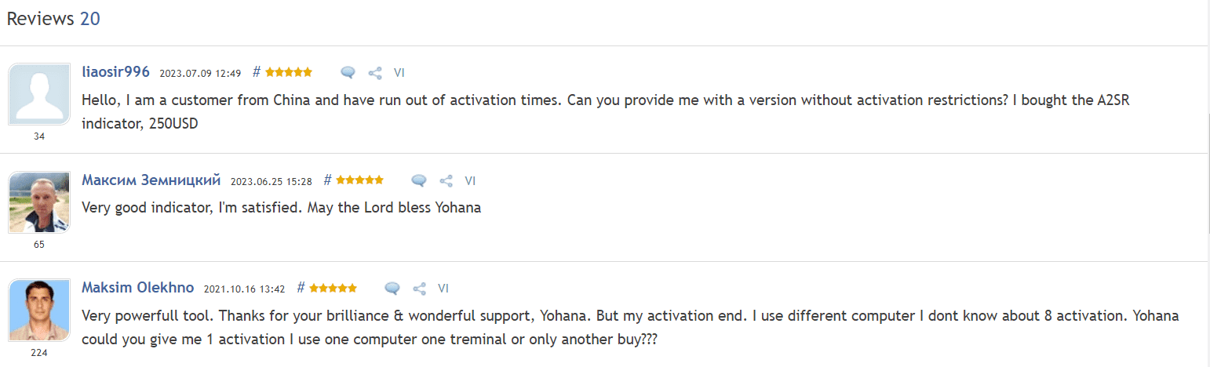Screen dimensions: 1210x367
Task: Click the star rating on liaosir996's review
Action: click(288, 72)
